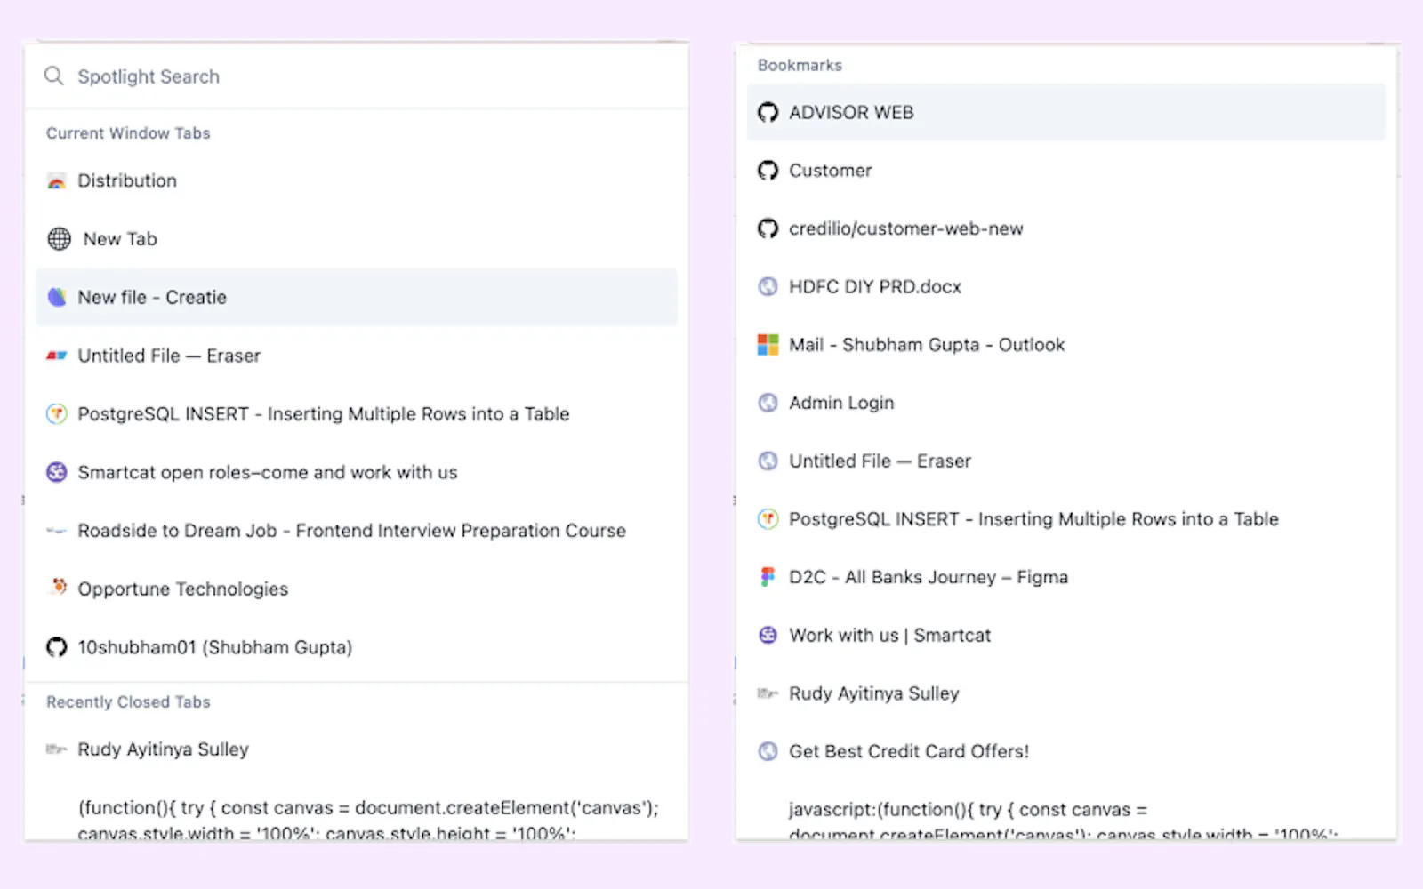Switch to Opportune Technologies tab
The height and width of the screenshot is (889, 1423).
(x=356, y=589)
